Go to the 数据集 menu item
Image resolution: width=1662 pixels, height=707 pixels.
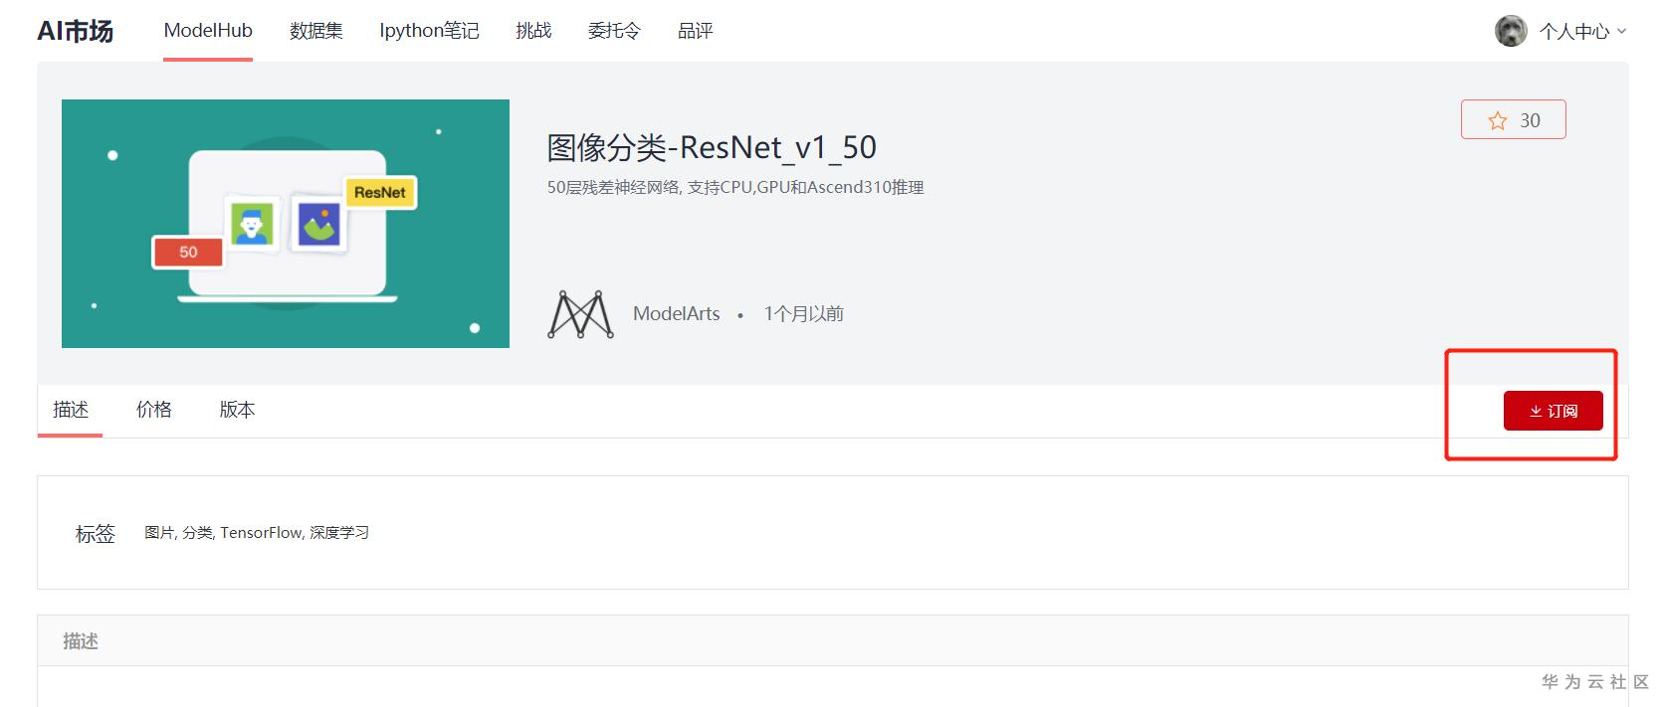point(316,31)
